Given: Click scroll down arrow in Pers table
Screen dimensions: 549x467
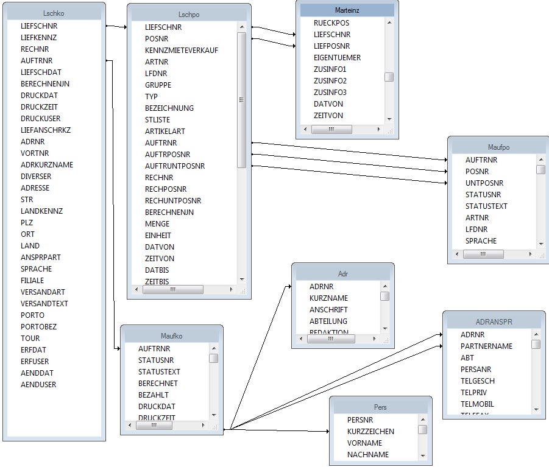Looking at the screenshot, I should pyautogui.click(x=423, y=455).
